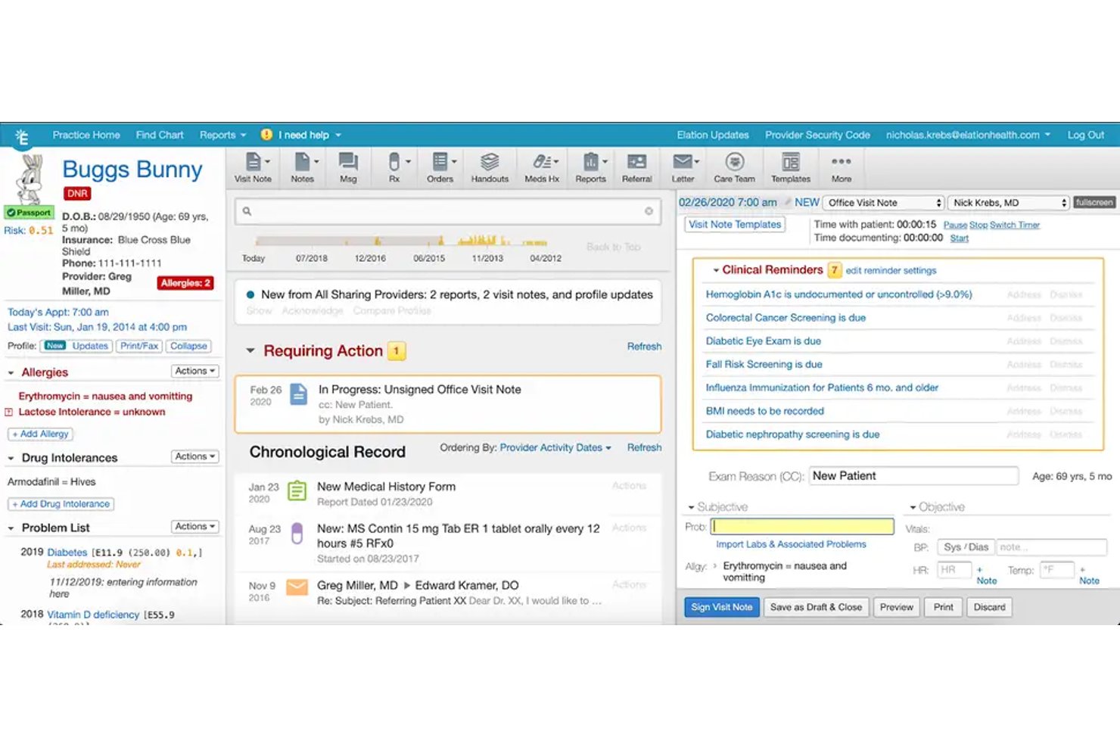Screen dimensions: 1120x747
Task: Open the More toolbar menu
Action: click(x=842, y=168)
